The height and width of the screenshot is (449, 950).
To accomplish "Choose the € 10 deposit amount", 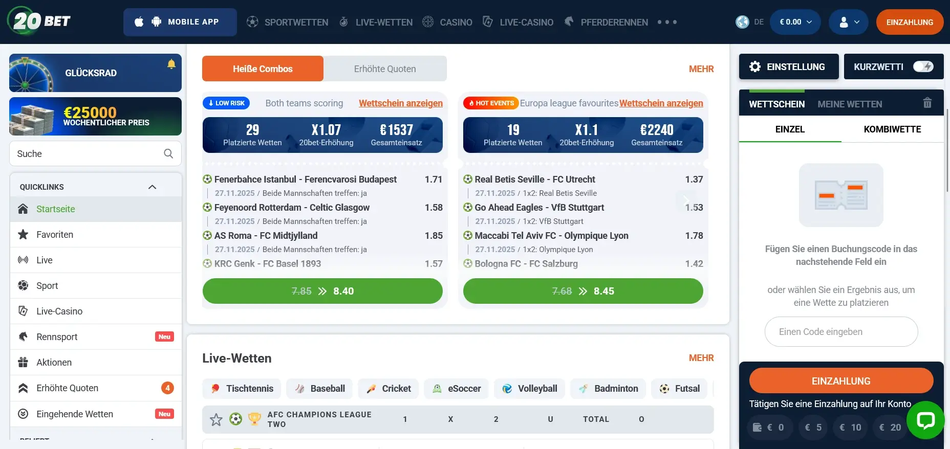I will (x=850, y=427).
